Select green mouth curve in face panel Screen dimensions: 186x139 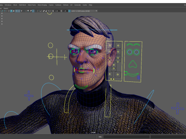pos(133,75)
